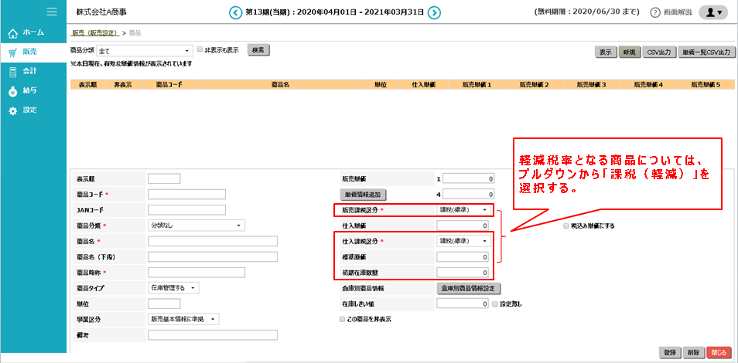
Task: Click the hamburger menu icon in sidebar
Action: (x=52, y=12)
